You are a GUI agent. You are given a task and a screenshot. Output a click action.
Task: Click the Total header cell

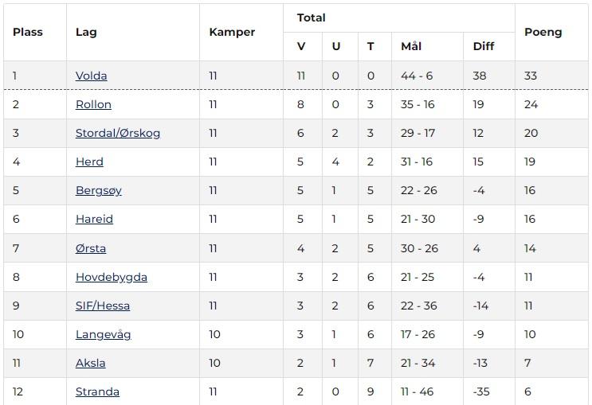pyautogui.click(x=311, y=18)
